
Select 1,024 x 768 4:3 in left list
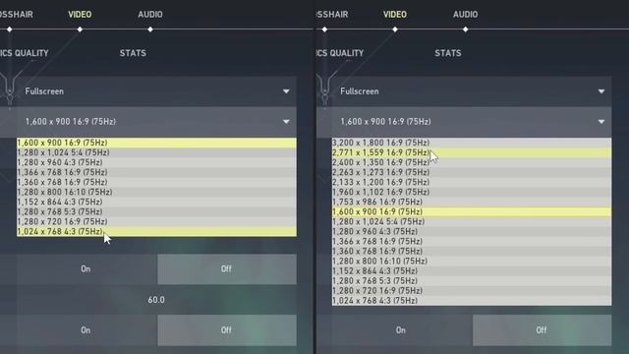[x=156, y=232]
